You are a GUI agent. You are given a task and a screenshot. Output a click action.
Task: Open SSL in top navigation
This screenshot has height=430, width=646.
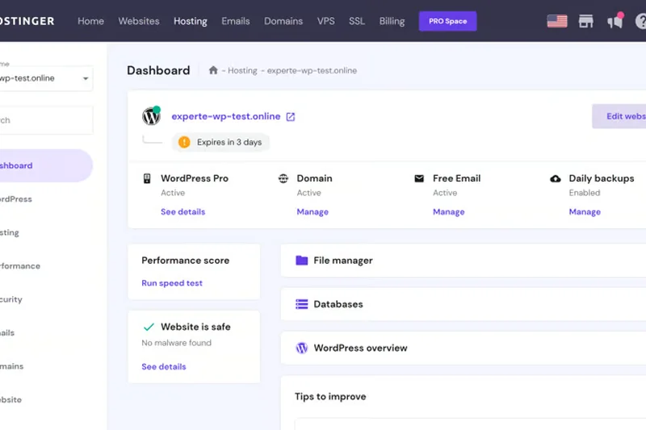click(357, 21)
